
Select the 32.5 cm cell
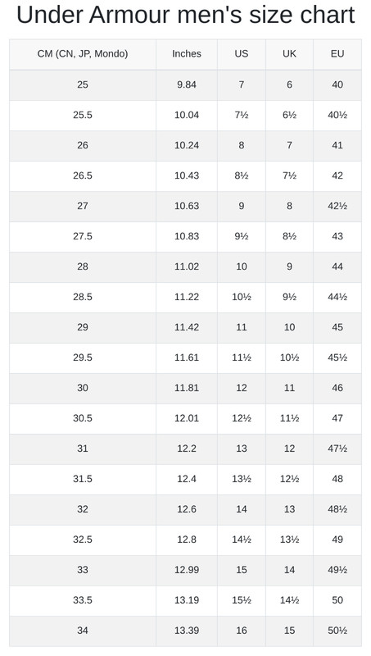pos(83,540)
